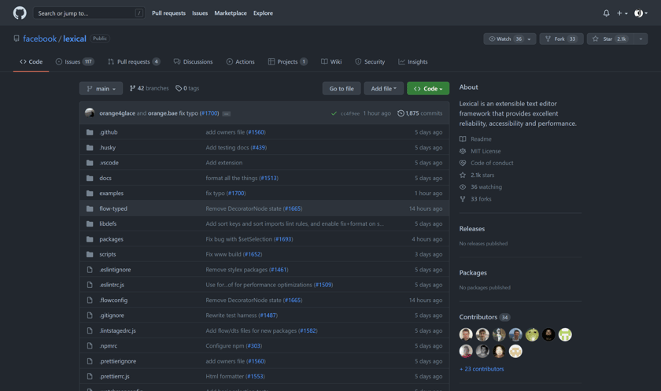Fork the repository with Fork button
The height and width of the screenshot is (391, 661).
tap(561, 39)
